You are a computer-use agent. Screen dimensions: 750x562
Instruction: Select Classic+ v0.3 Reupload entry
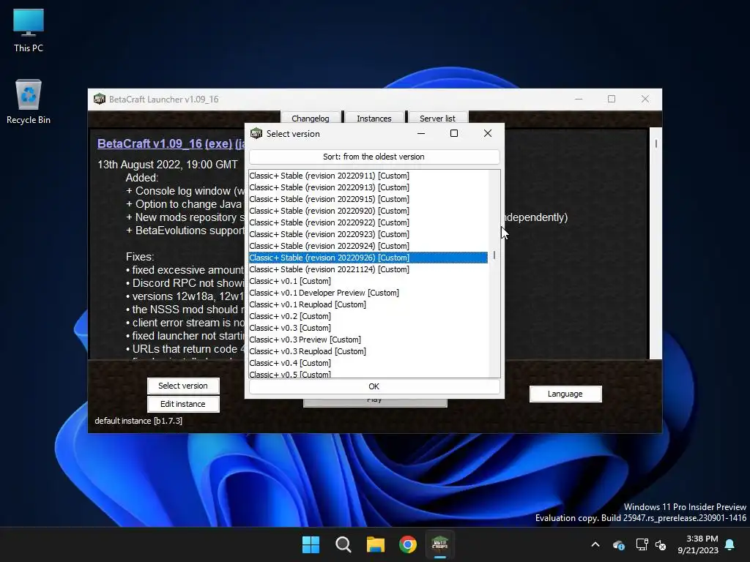coord(368,351)
